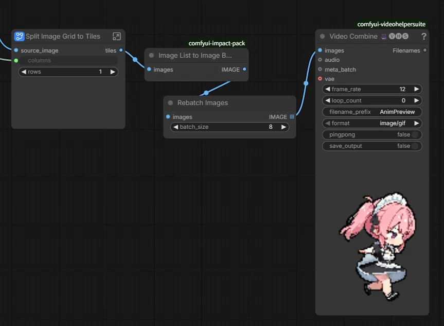This screenshot has height=326, width=444.
Task: Click the meta_batch input socket
Action: coord(320,69)
